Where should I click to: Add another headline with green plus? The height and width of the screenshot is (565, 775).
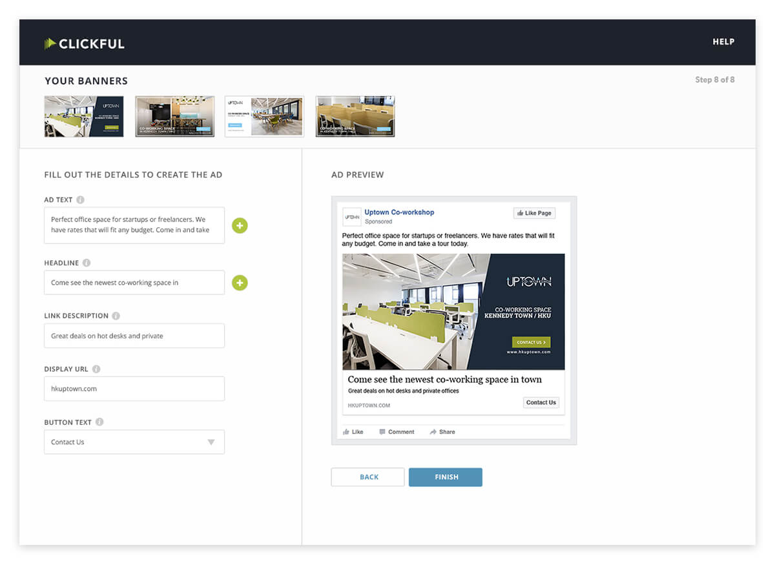pyautogui.click(x=240, y=283)
